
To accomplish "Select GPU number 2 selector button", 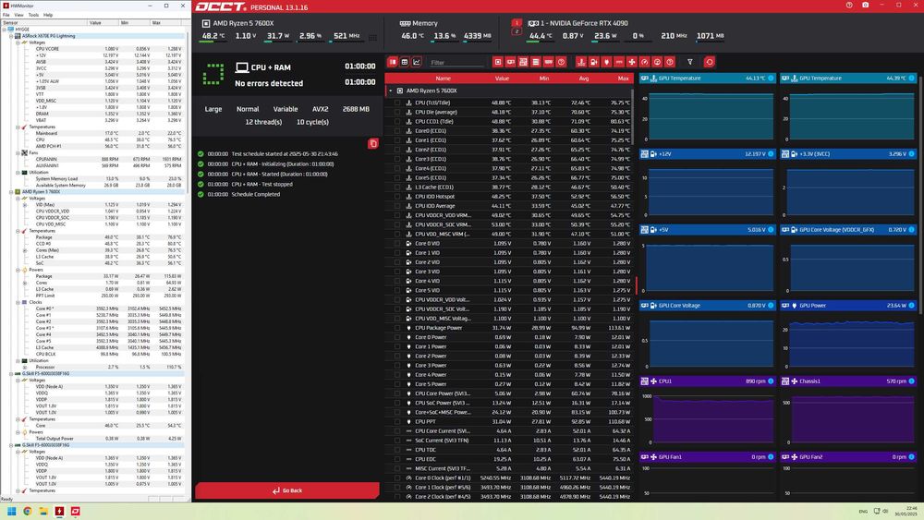I will pos(517,31).
